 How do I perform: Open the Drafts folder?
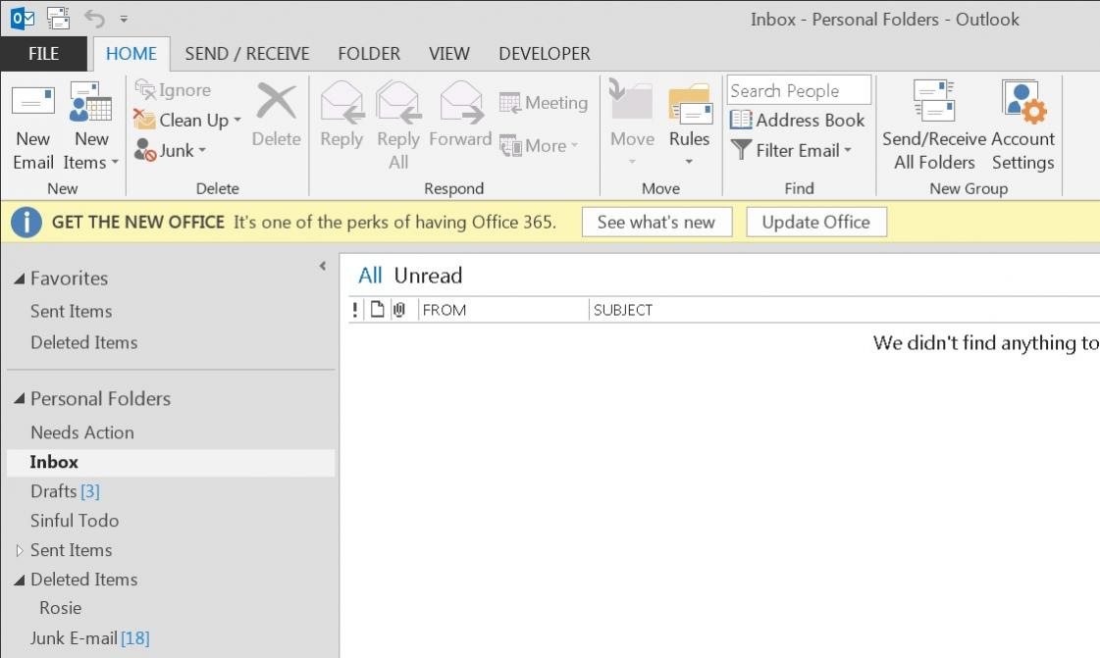(65, 491)
